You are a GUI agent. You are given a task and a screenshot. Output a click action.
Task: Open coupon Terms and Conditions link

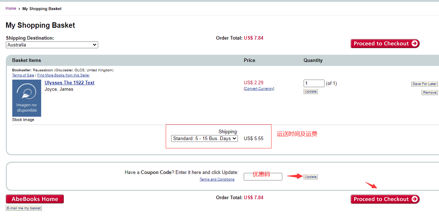click(217, 179)
